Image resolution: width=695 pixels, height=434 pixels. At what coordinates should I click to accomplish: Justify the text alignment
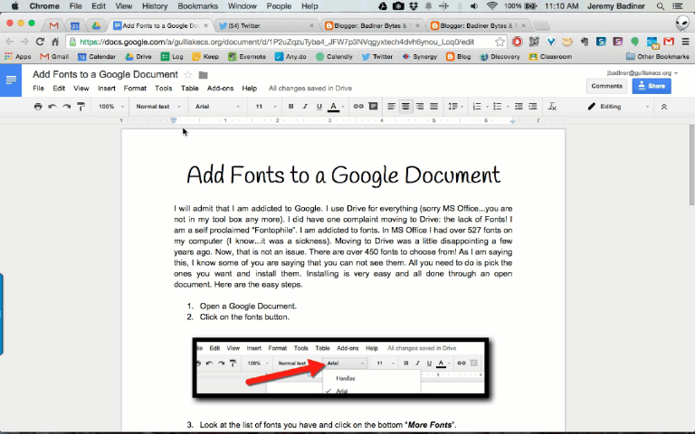pyautogui.click(x=434, y=107)
